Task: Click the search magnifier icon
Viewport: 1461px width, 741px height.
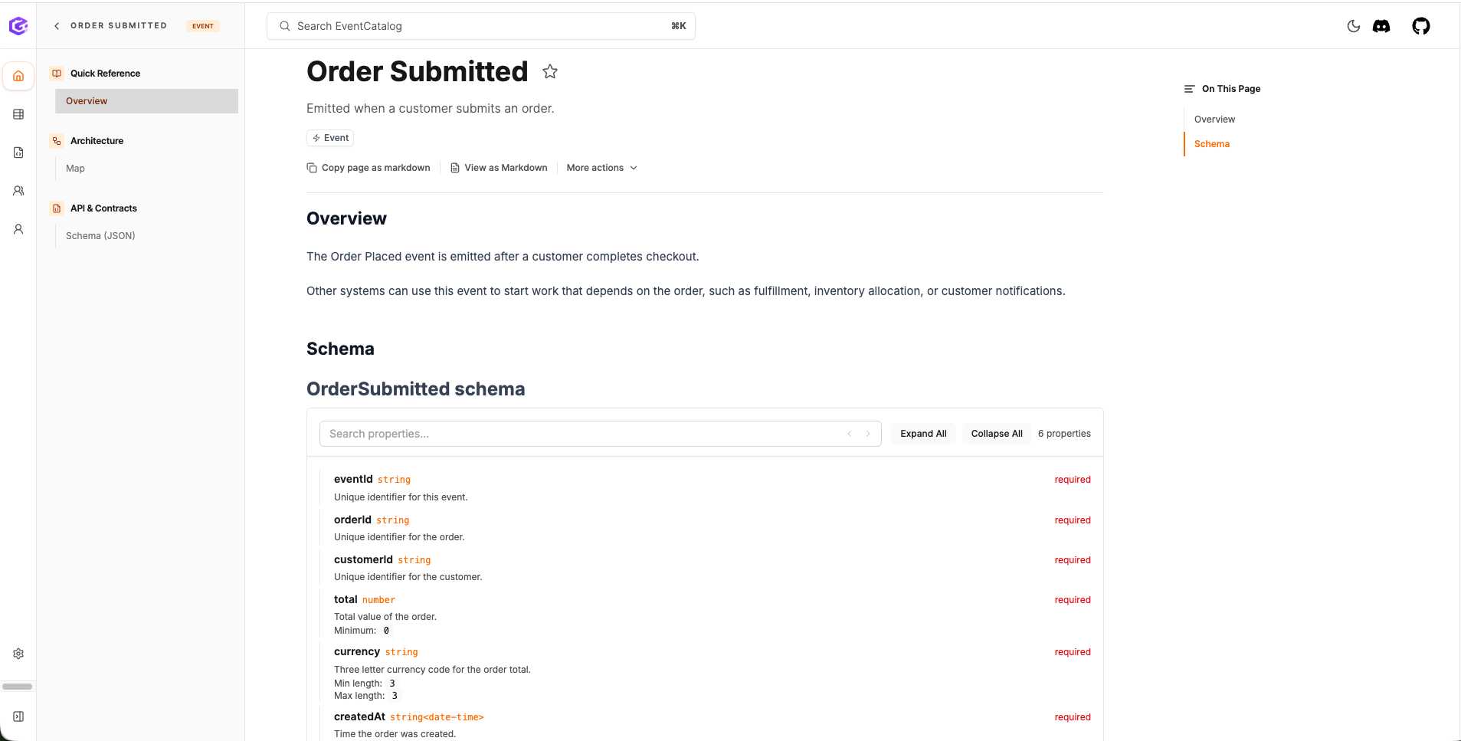Action: pyautogui.click(x=285, y=26)
